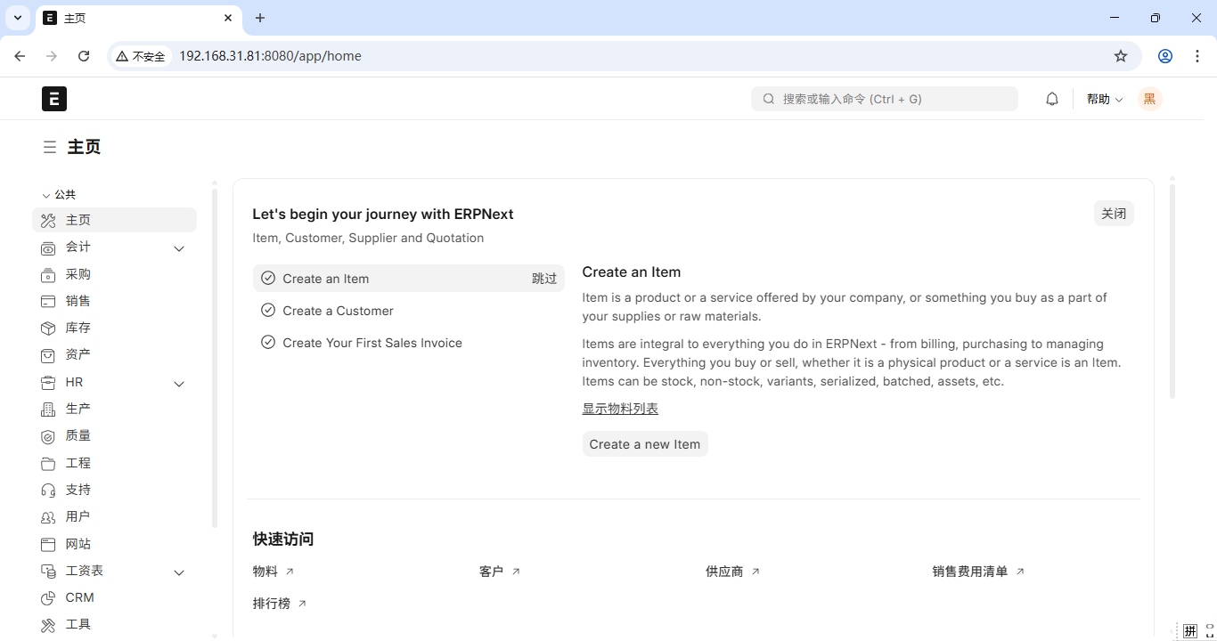Open the user avatar menu labeled 黑

pyautogui.click(x=1150, y=99)
